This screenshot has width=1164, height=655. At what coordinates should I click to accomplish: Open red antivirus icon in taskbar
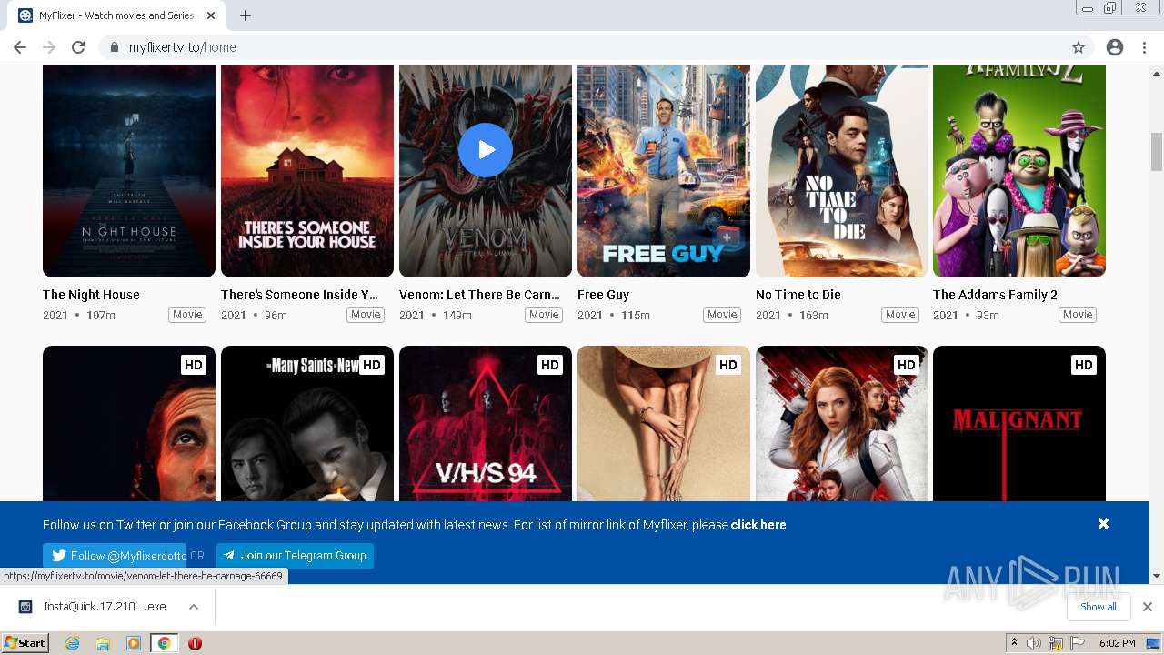195,643
